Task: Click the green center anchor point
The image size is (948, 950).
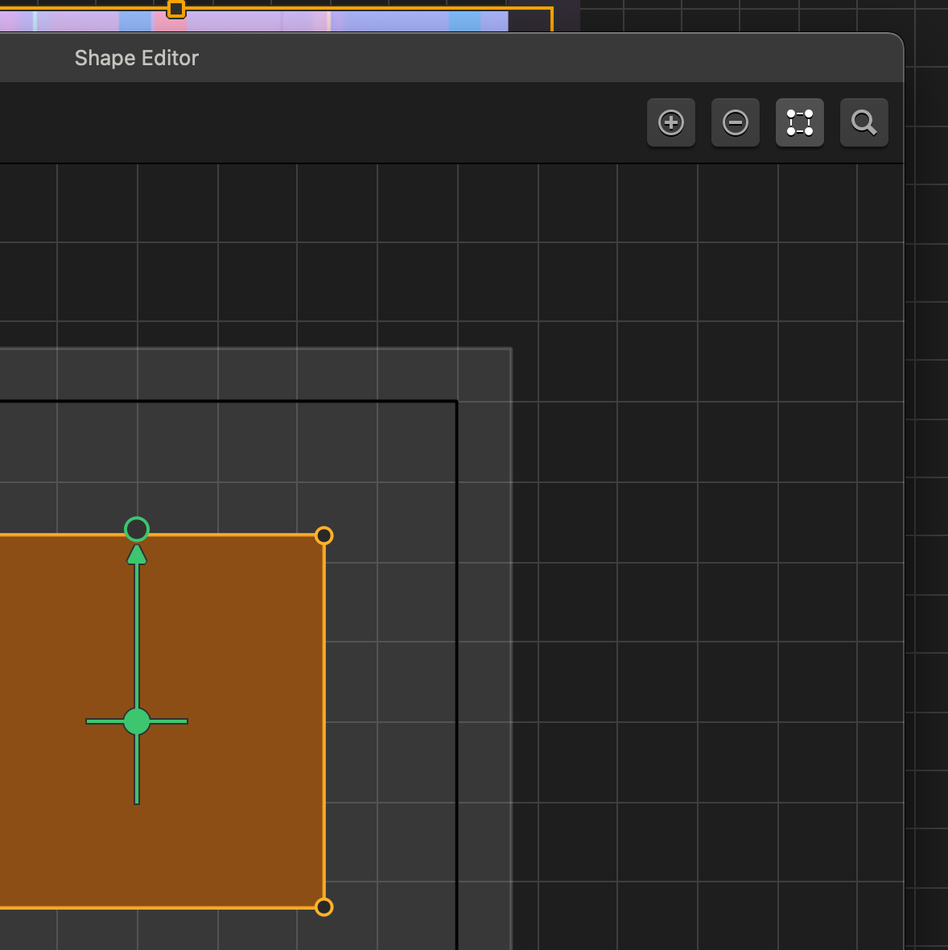Action: pyautogui.click(x=137, y=721)
